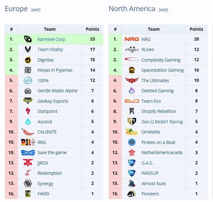Click the NRG orange logo
Screen dimensions: 213x202
(132, 39)
